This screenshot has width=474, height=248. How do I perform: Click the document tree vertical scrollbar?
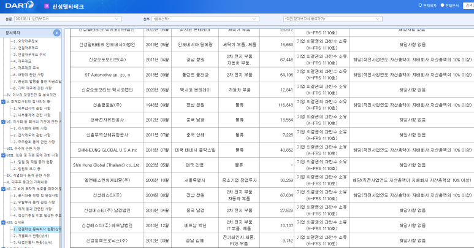pos(60,179)
